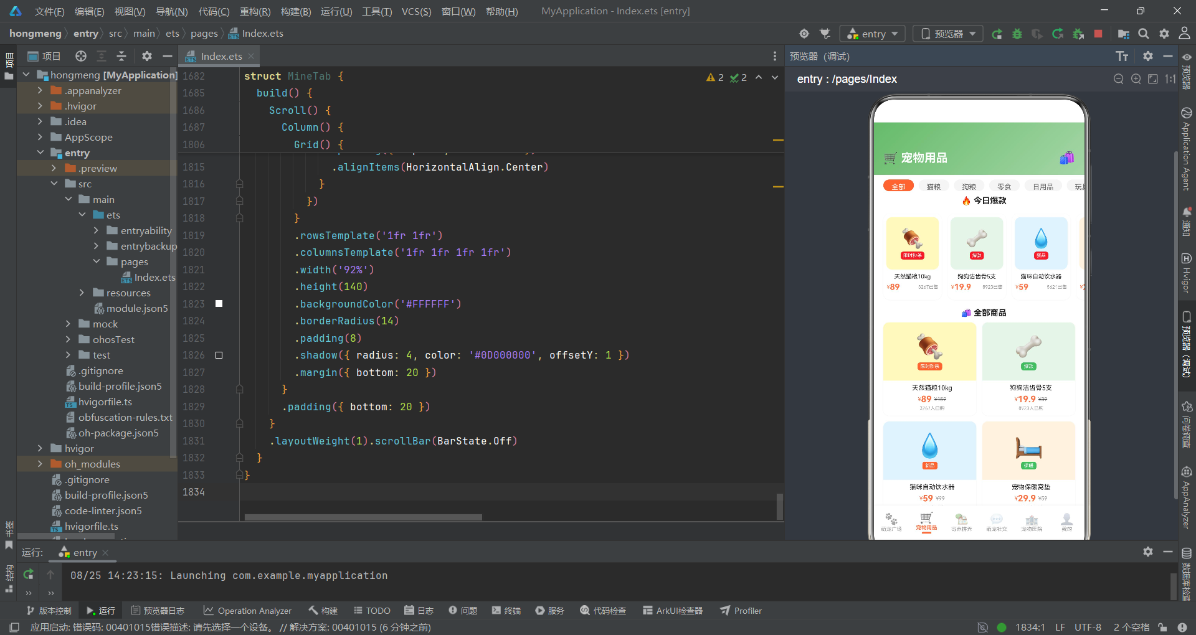The height and width of the screenshot is (635, 1196).
Task: Close the Index.ets editor tab
Action: point(251,56)
